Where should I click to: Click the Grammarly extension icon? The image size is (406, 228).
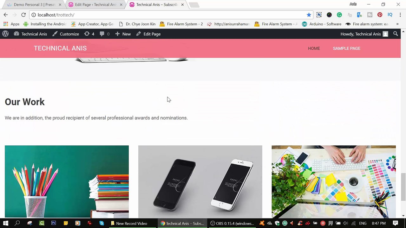click(x=339, y=15)
